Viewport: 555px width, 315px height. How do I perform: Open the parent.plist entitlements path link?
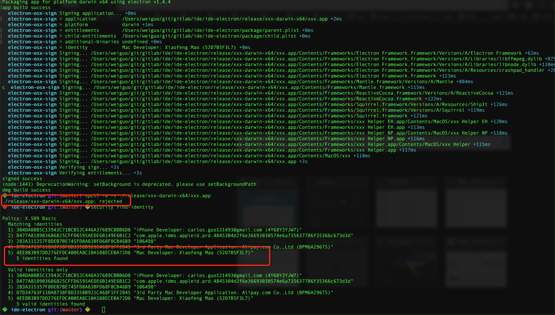(x=212, y=30)
